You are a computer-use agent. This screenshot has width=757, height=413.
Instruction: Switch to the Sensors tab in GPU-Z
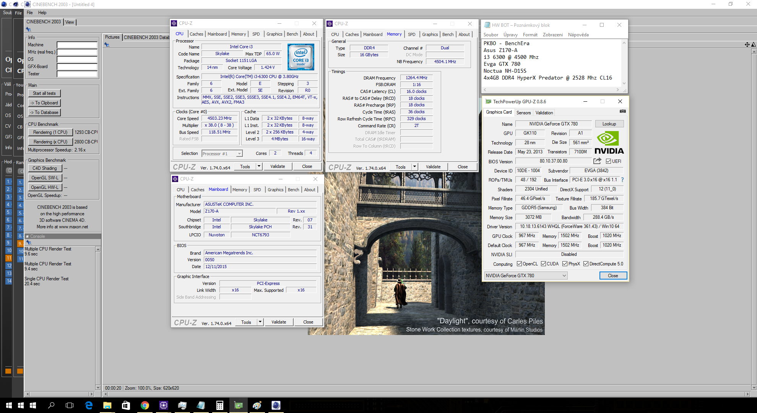click(523, 113)
